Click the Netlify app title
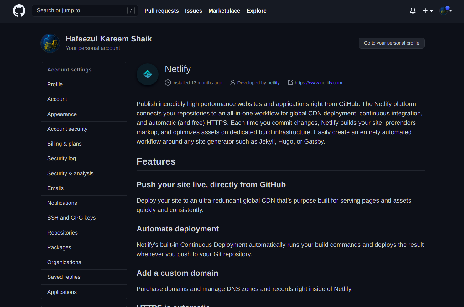 click(x=178, y=69)
